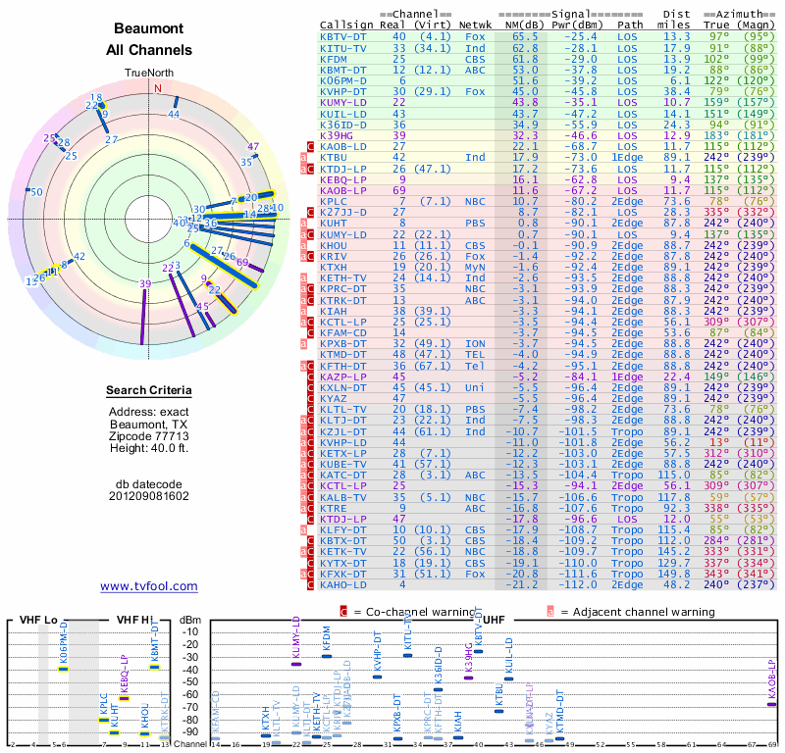Click the adjacent warning marker beside KHOU
785x753 pixels.
303,245
